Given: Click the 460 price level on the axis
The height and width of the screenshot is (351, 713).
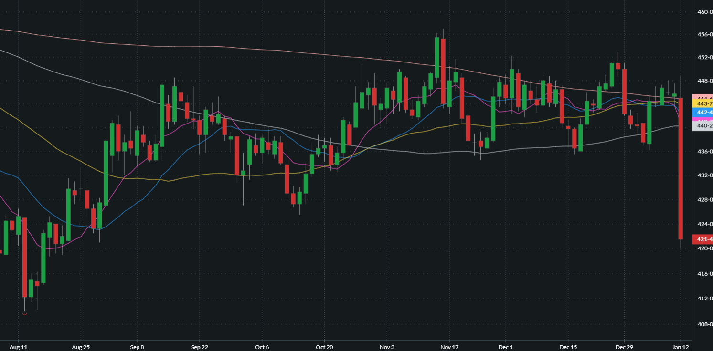Looking at the screenshot, I should coord(705,12).
